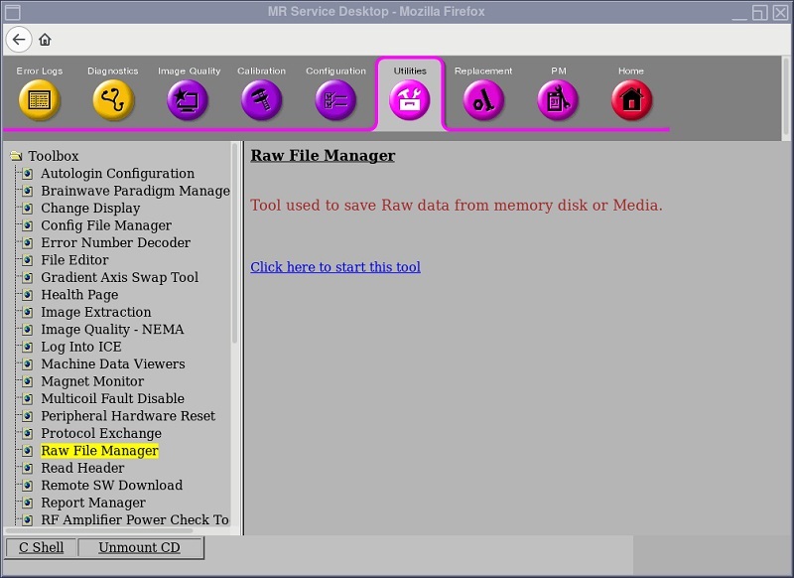Go to the Home house icon

[x=631, y=100]
